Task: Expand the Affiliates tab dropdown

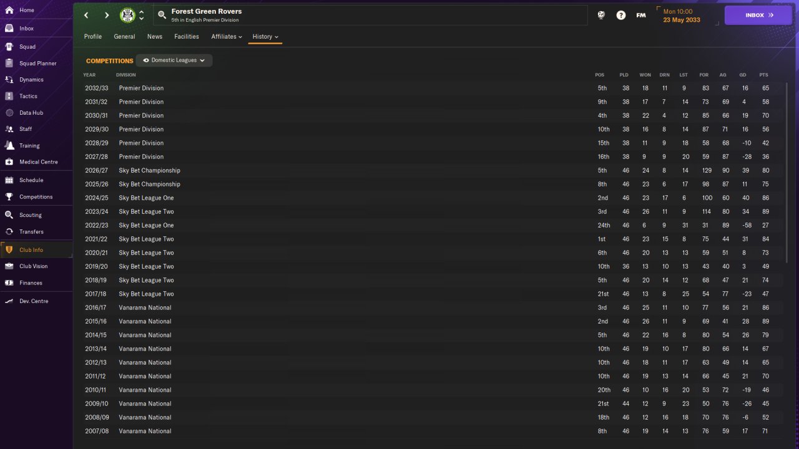Action: (227, 37)
